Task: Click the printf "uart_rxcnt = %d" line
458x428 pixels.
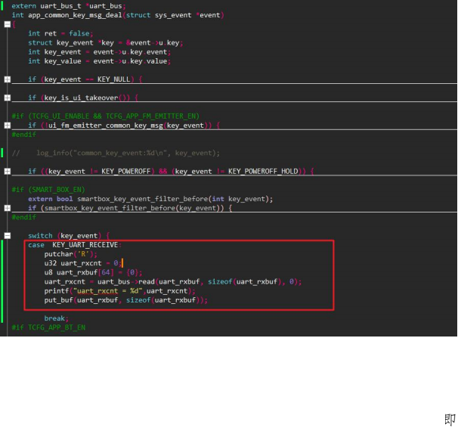Action: tap(119, 291)
